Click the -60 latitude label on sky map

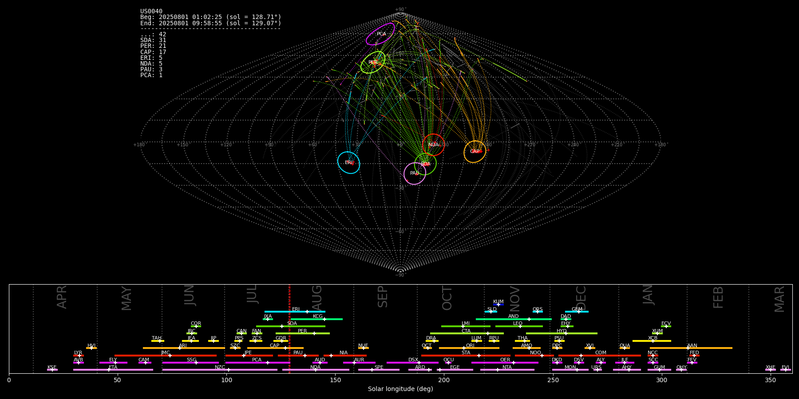pyautogui.click(x=400, y=232)
